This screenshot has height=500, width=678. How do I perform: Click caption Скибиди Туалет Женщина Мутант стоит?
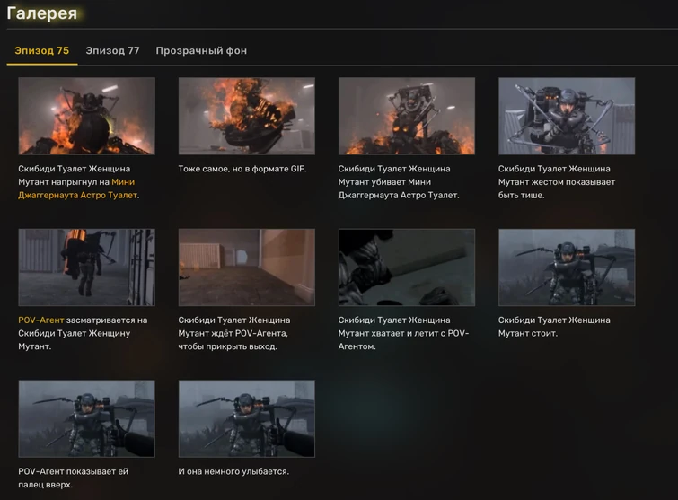coord(554,327)
